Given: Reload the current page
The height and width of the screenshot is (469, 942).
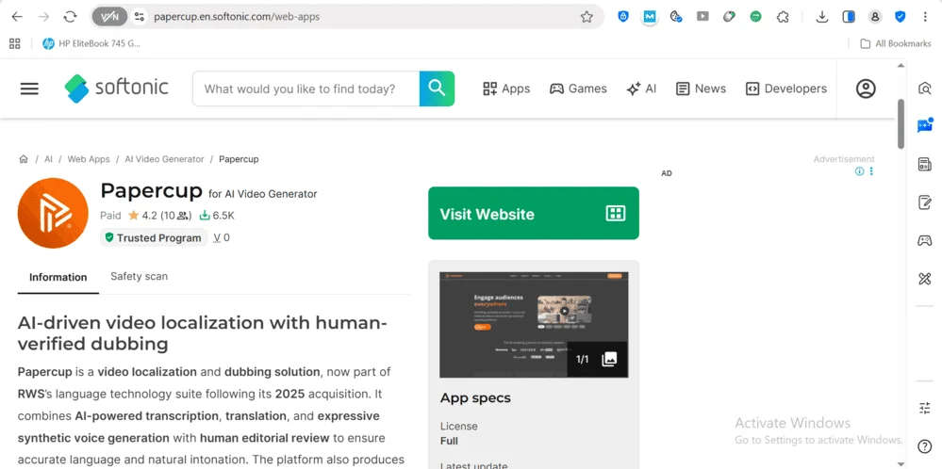Looking at the screenshot, I should [x=71, y=17].
